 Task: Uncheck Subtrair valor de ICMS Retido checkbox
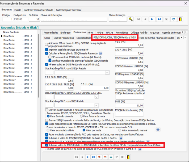pos(47,145)
